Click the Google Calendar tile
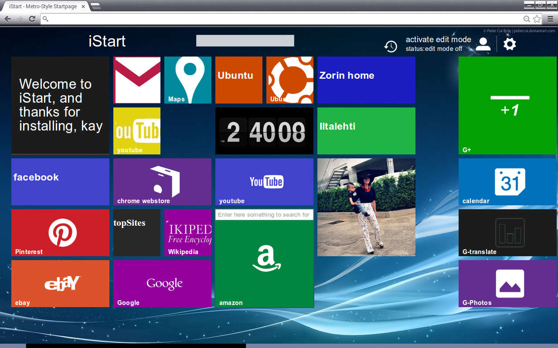This screenshot has height=348, width=558. [x=507, y=182]
